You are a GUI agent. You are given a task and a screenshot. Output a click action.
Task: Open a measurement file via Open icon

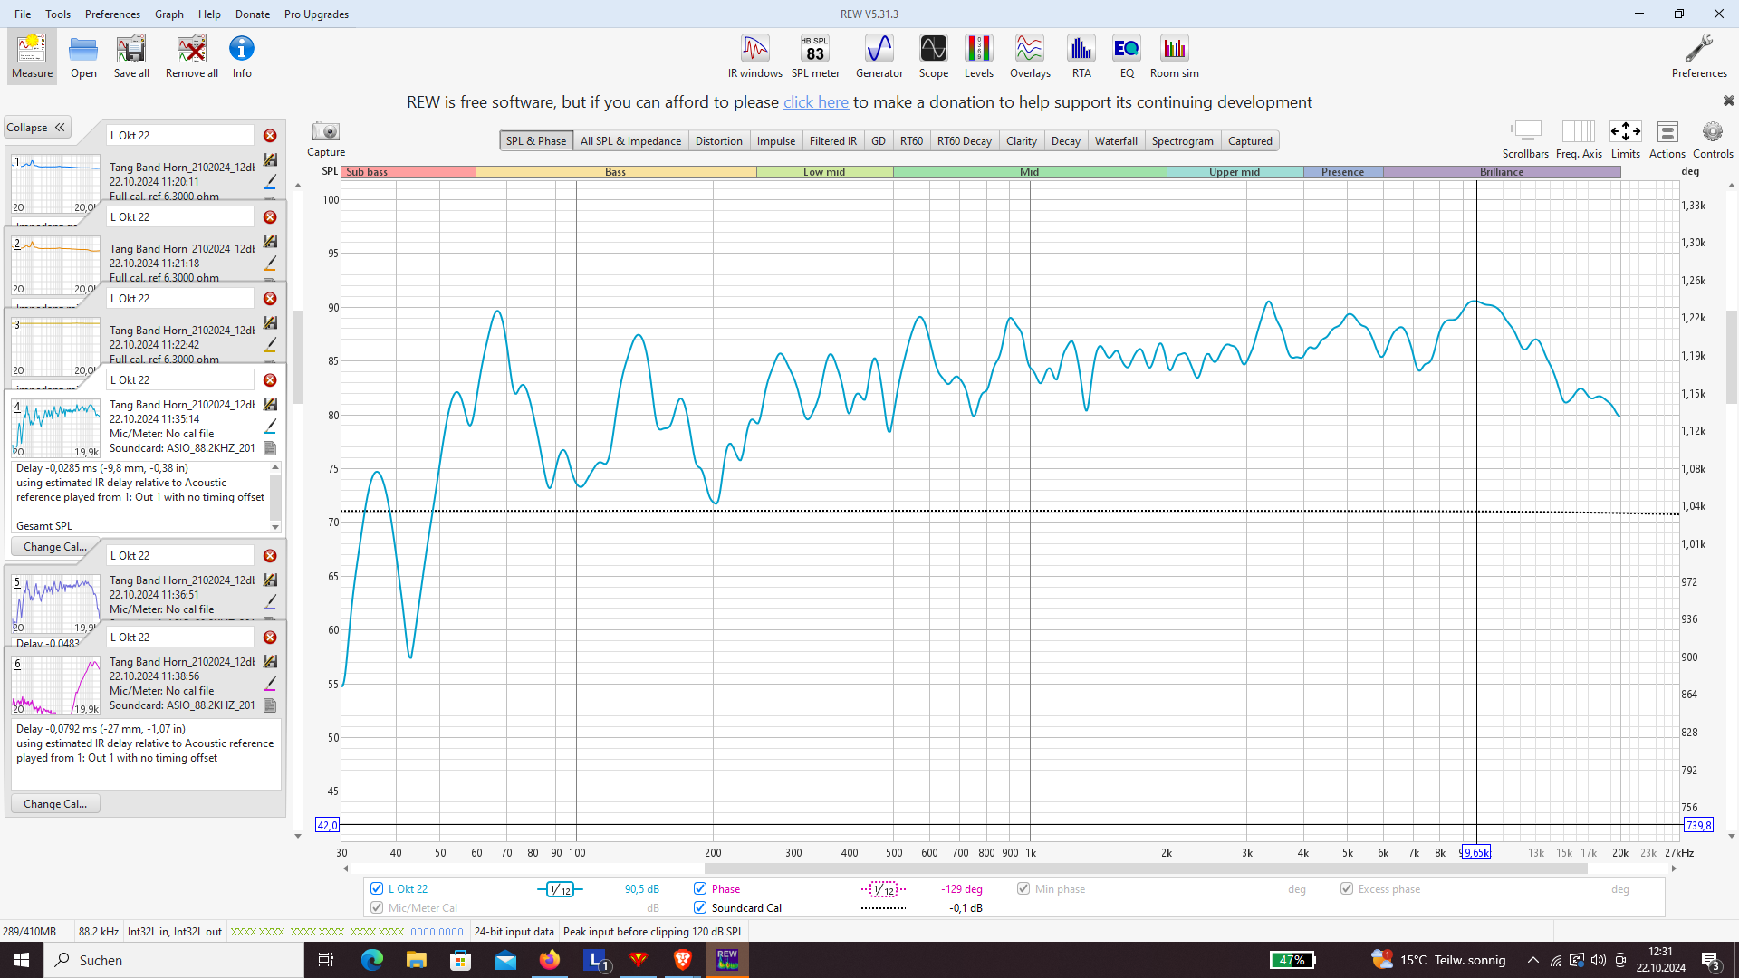83,56
